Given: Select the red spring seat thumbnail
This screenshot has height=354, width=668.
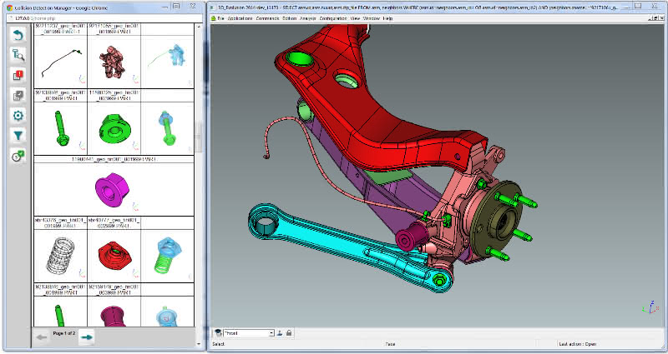Looking at the screenshot, I should pyautogui.click(x=114, y=256).
